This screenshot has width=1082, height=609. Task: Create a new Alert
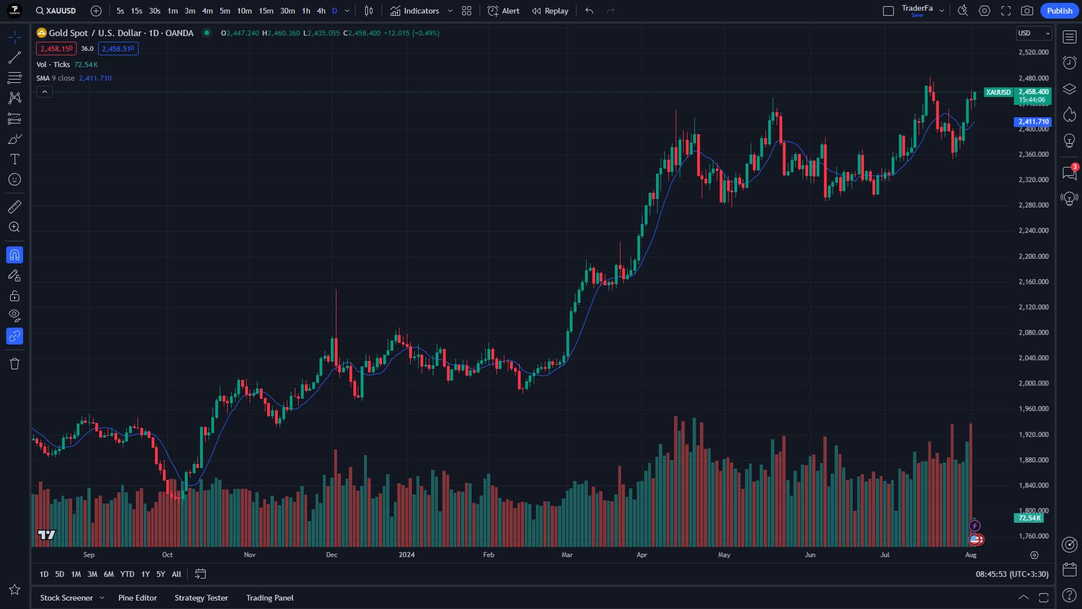point(504,11)
